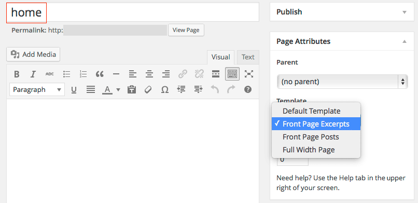Screen dimensions: 418x203
Task: Open the Parent page dropdown
Action: (342, 82)
